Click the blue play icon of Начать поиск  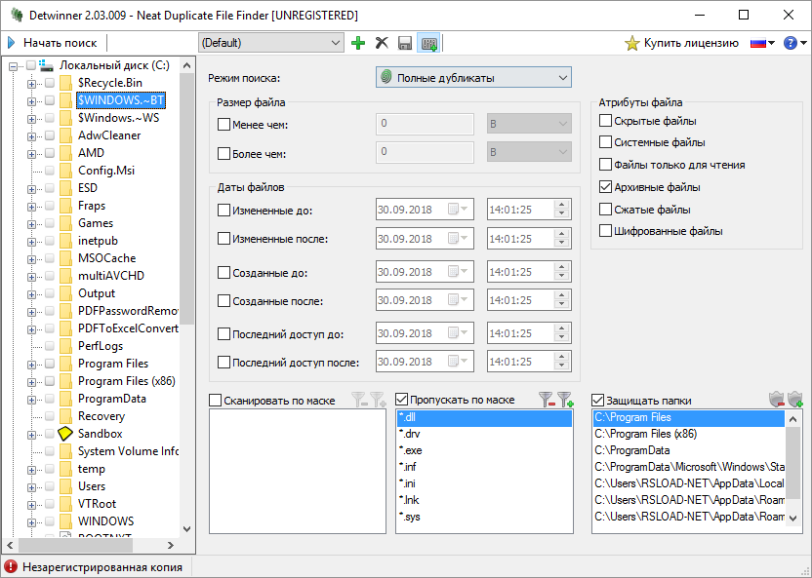click(12, 43)
